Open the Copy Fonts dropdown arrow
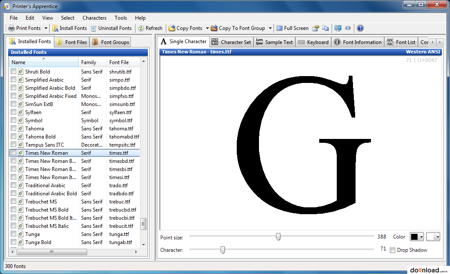The image size is (450, 274). pos(207,28)
